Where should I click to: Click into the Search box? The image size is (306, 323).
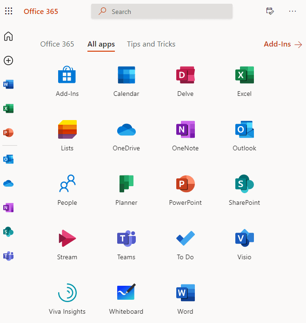(167, 12)
